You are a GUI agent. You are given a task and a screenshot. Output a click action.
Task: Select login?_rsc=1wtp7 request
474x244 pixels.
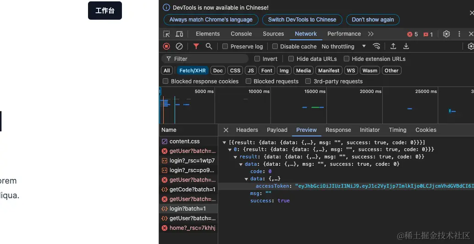(x=188, y=160)
